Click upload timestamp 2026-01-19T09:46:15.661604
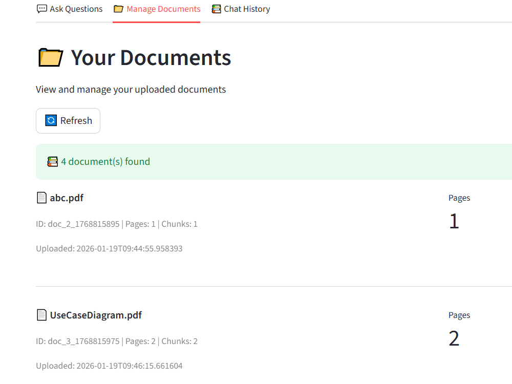This screenshot has width=512, height=384. [x=109, y=366]
